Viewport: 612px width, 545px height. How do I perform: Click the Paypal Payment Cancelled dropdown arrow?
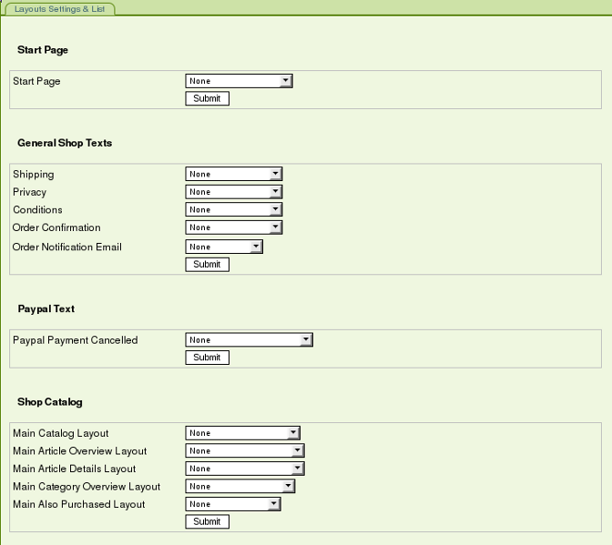(306, 340)
